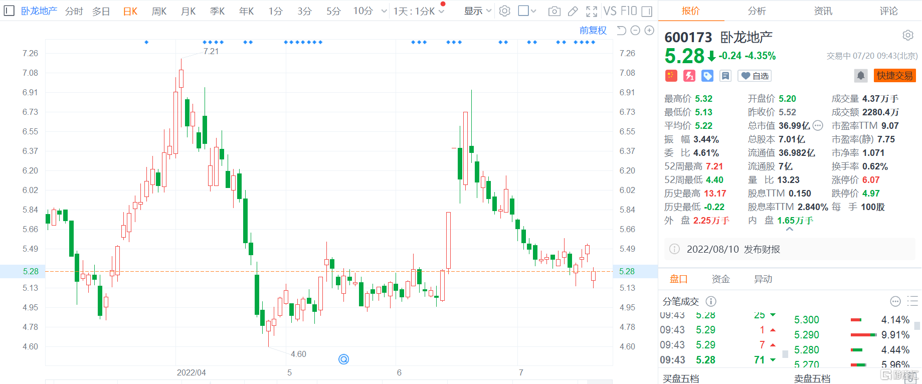Select the pencil drawing tool icon
This screenshot has width=922, height=384.
coord(573,11)
